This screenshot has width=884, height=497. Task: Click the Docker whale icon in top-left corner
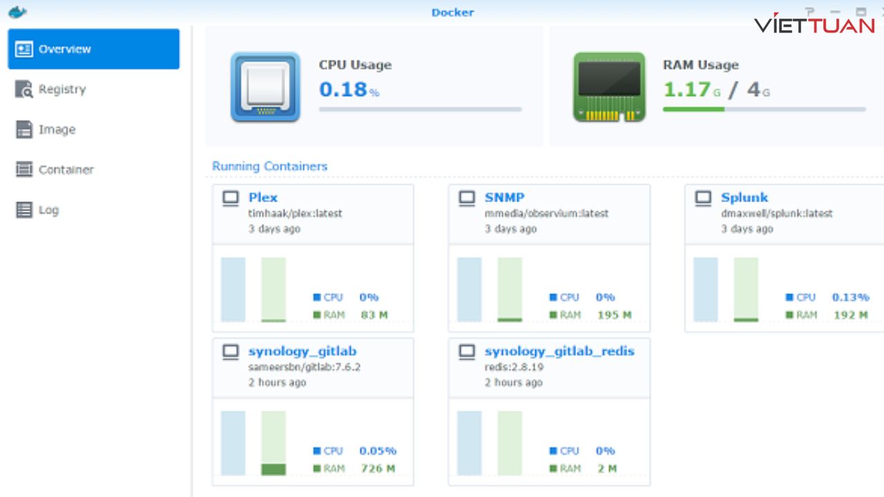click(17, 12)
